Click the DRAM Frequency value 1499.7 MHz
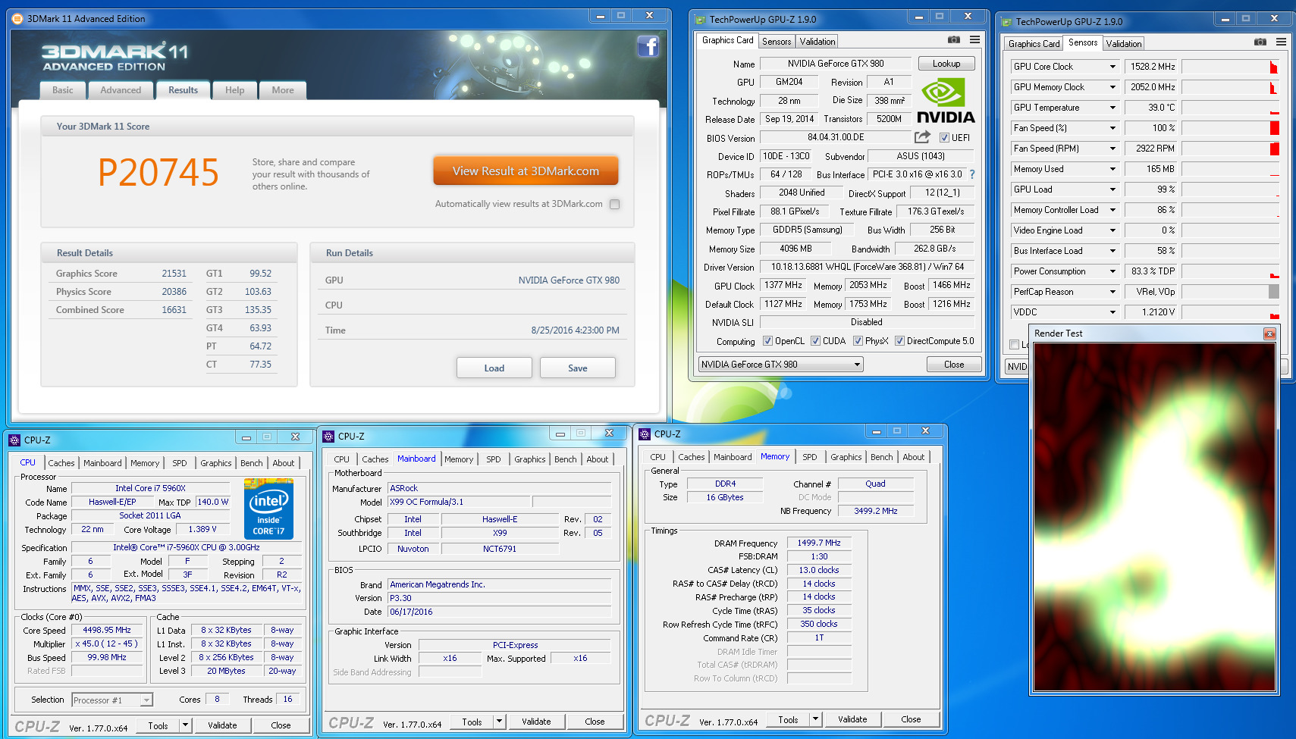This screenshot has width=1296, height=739. point(819,543)
